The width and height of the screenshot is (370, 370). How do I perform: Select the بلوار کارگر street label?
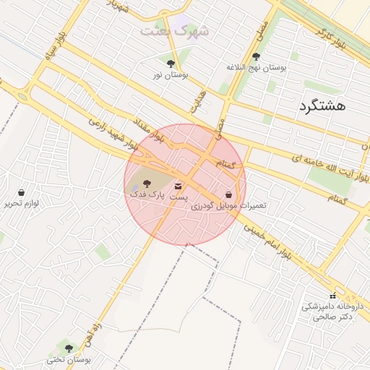coord(331,38)
